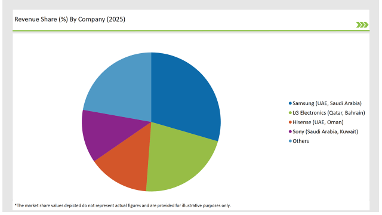
Task: Click the chart title Revenue Share (%) By Company (2025)
Action: click(70, 19)
